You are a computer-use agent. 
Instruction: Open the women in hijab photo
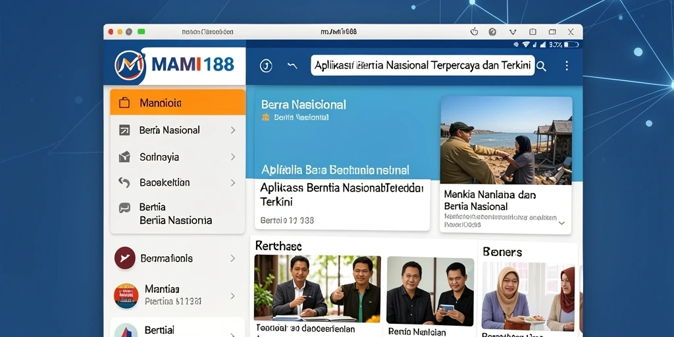tap(529, 296)
